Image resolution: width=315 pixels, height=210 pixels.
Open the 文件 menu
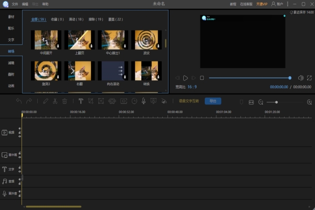[x=14, y=4]
